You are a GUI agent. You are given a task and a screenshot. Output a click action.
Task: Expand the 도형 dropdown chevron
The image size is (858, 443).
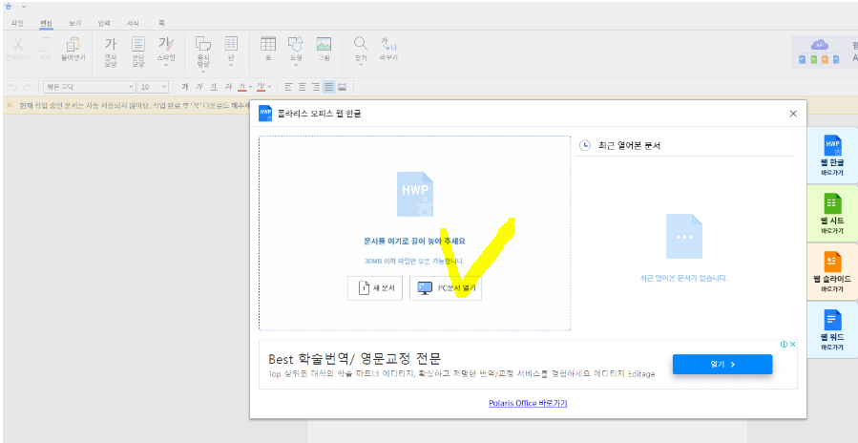tap(296, 65)
